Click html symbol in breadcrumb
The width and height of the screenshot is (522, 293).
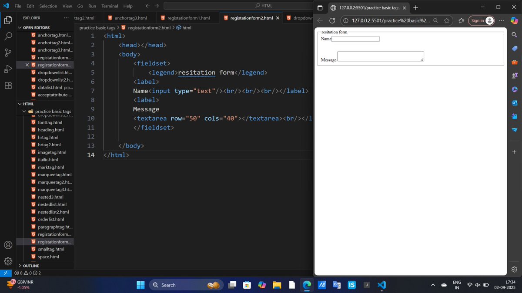tap(184, 28)
